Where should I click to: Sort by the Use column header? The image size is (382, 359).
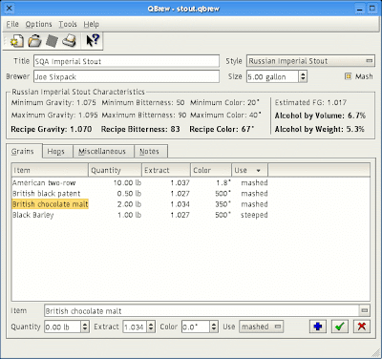click(249, 170)
